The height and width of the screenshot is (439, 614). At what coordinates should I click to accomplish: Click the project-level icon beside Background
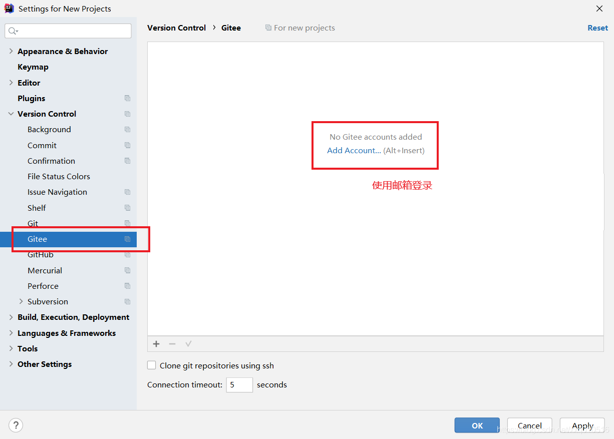128,129
